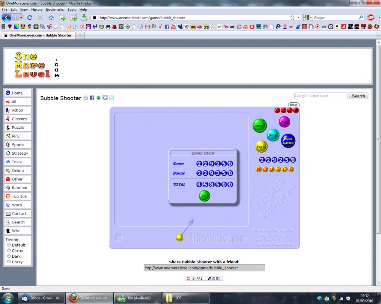Screen dimensions: 381x304
Task: Open the downloads toolbar button
Action: tap(84, 17)
